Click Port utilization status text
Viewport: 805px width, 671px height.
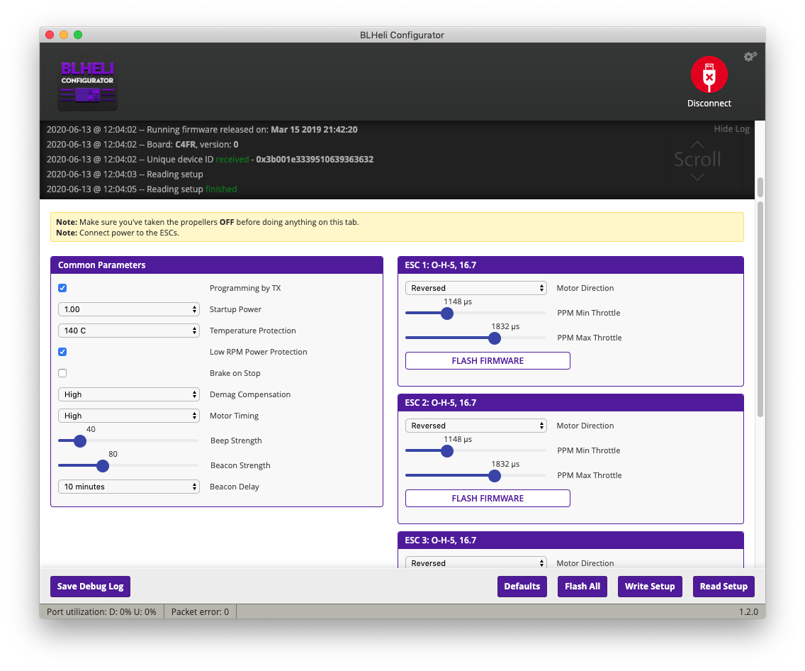(x=101, y=612)
